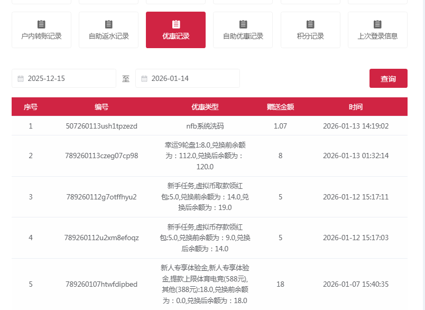Open the 自助返水记录 section

click(x=108, y=30)
